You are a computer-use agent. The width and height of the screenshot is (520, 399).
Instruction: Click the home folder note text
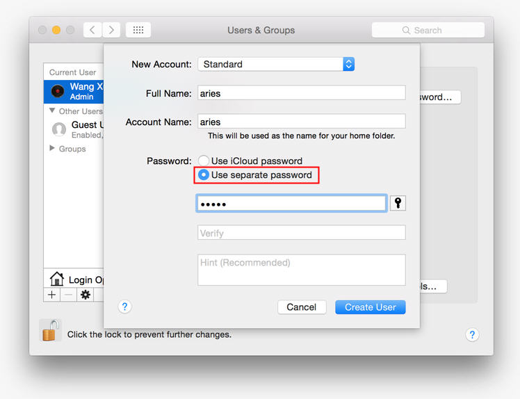point(302,136)
